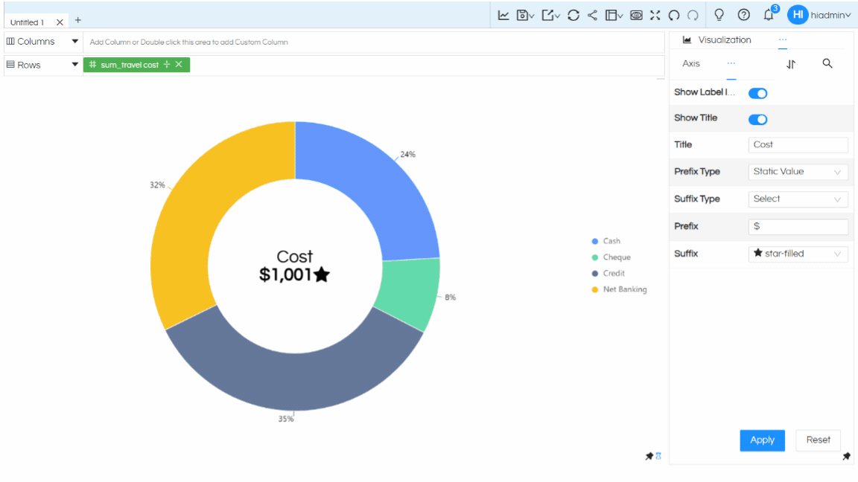Click the Cost center title
Image resolution: width=858 pixels, height=482 pixels.
294,257
